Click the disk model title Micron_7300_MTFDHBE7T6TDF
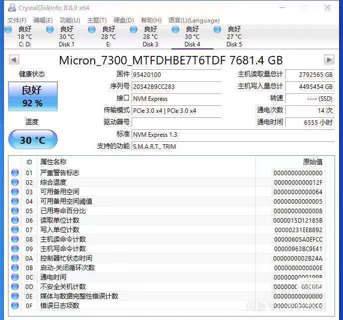Image resolution: width=343 pixels, height=320 pixels. coord(143,60)
